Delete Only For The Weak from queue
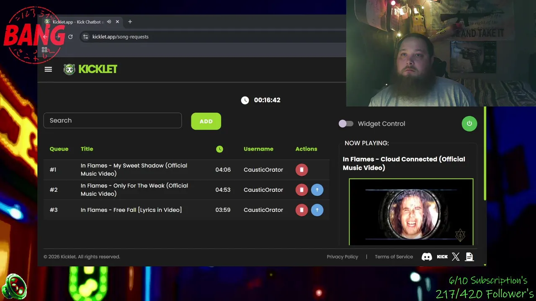This screenshot has width=536, height=301. pyautogui.click(x=301, y=190)
